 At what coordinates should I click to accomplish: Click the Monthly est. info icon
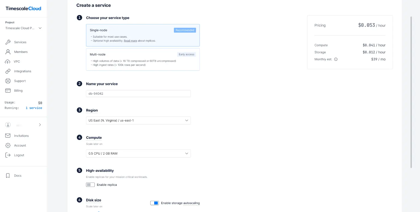point(336,59)
